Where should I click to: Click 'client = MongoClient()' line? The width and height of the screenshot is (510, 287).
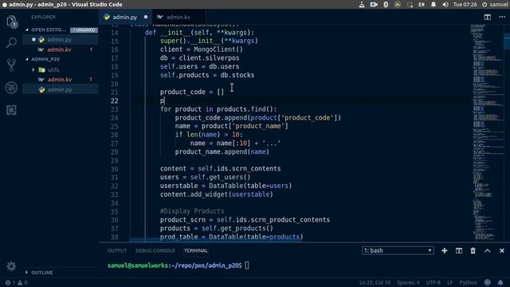(x=202, y=49)
